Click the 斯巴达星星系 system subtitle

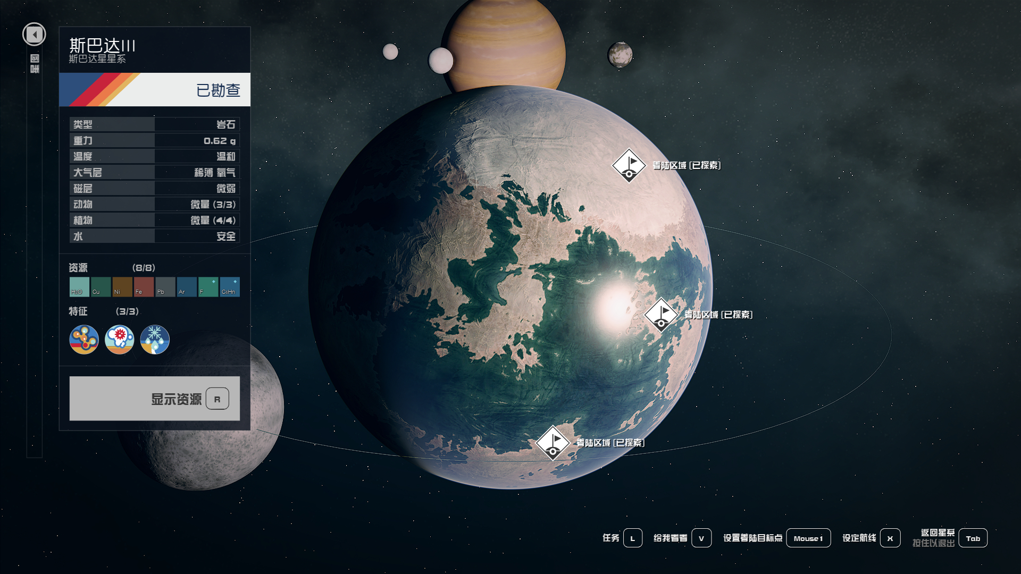(97, 59)
